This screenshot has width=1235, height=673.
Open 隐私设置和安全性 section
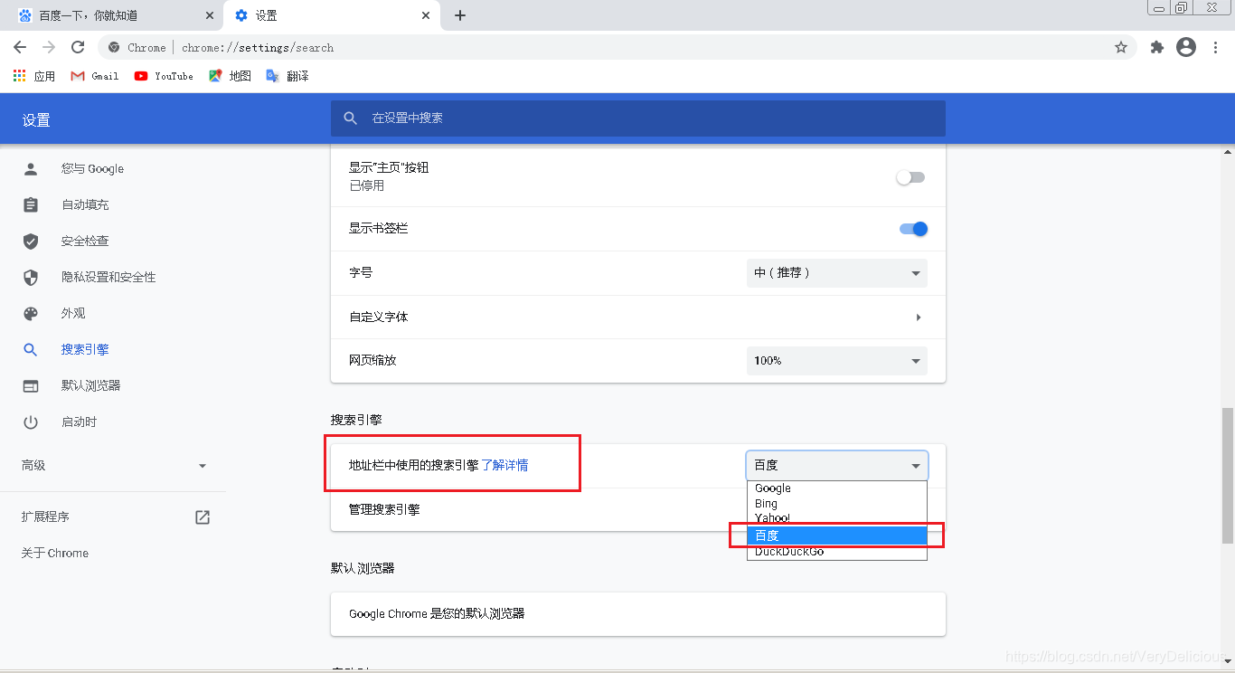tap(108, 277)
